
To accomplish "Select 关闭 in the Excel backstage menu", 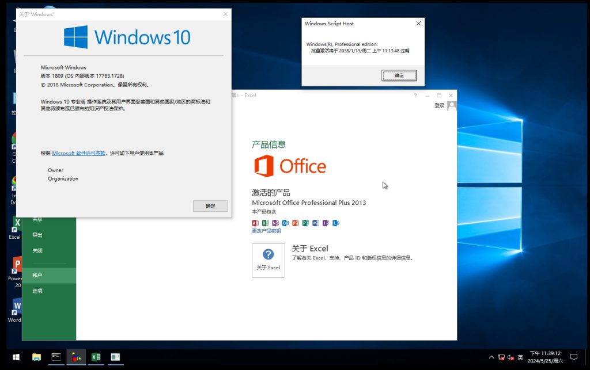I will coord(37,250).
